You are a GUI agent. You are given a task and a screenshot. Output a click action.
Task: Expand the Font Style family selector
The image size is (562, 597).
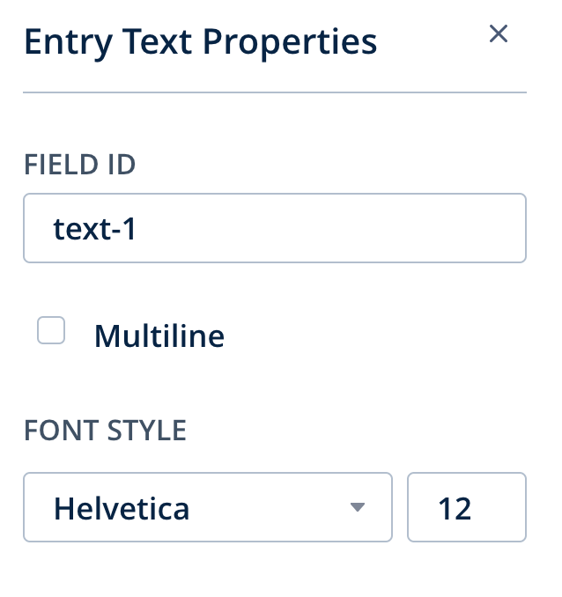point(207,507)
